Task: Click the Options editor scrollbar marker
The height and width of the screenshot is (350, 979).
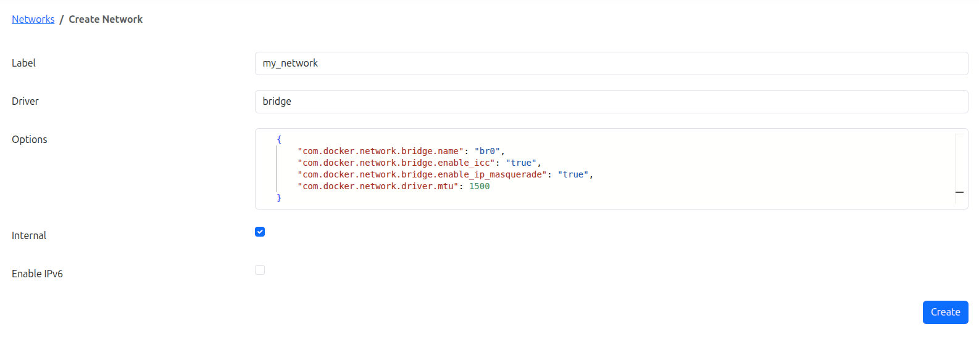Action: [959, 192]
